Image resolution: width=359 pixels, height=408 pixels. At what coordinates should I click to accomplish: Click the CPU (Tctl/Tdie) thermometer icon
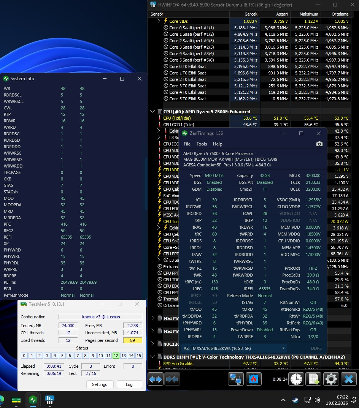coord(160,118)
